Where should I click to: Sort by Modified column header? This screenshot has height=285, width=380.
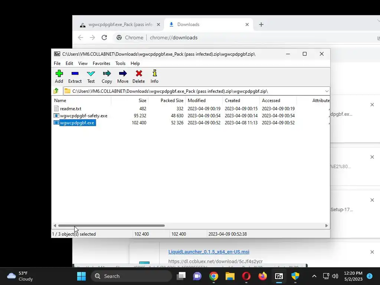(x=204, y=100)
